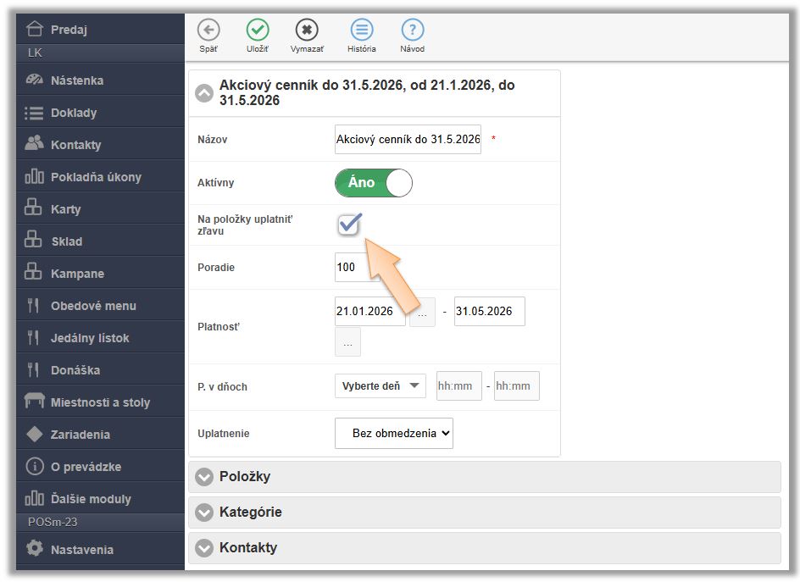The height and width of the screenshot is (582, 800).
Task: Open the Vyberte deň dropdown
Action: coord(381,386)
